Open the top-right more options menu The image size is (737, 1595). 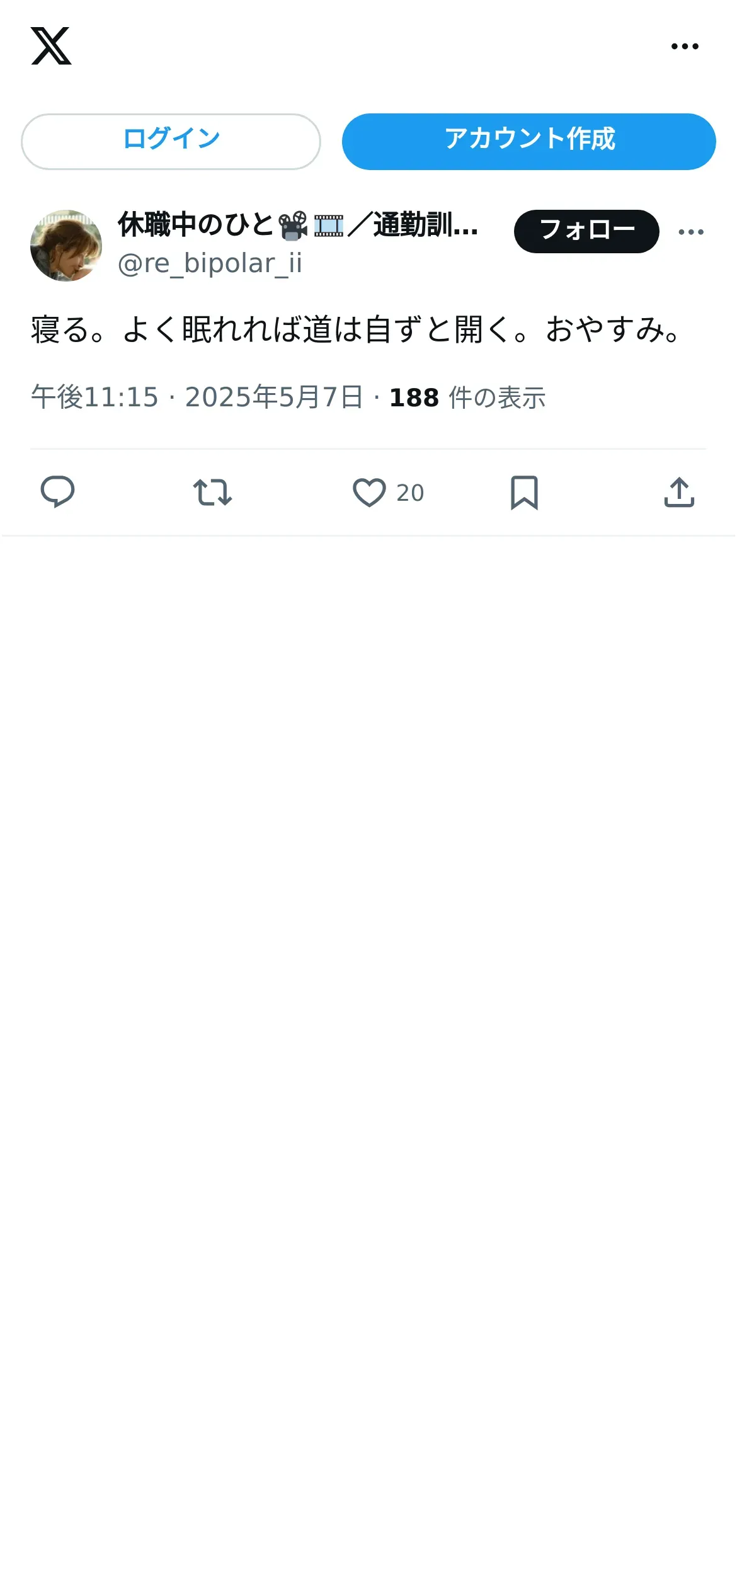click(x=685, y=46)
